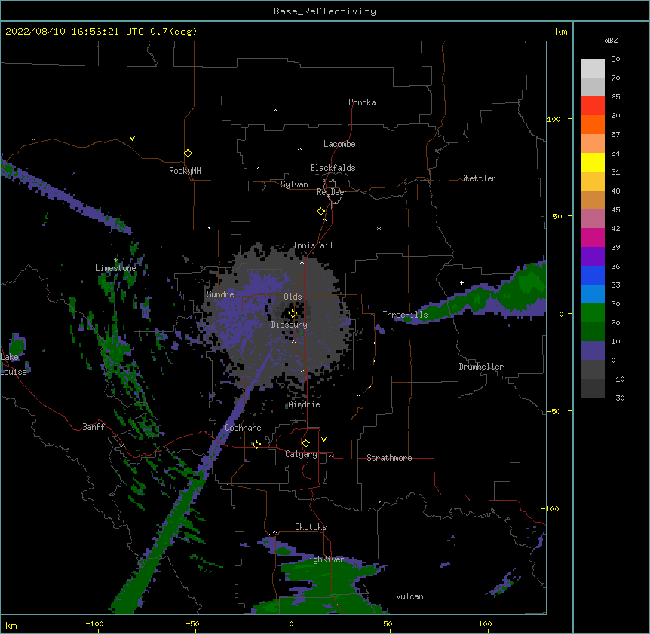Click the RedDeer city label
This screenshot has width=650, height=634.
[x=332, y=192]
